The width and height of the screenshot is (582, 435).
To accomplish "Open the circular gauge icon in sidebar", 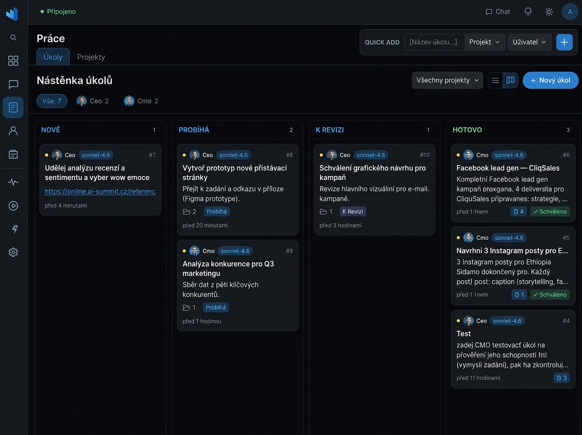I will (13, 206).
